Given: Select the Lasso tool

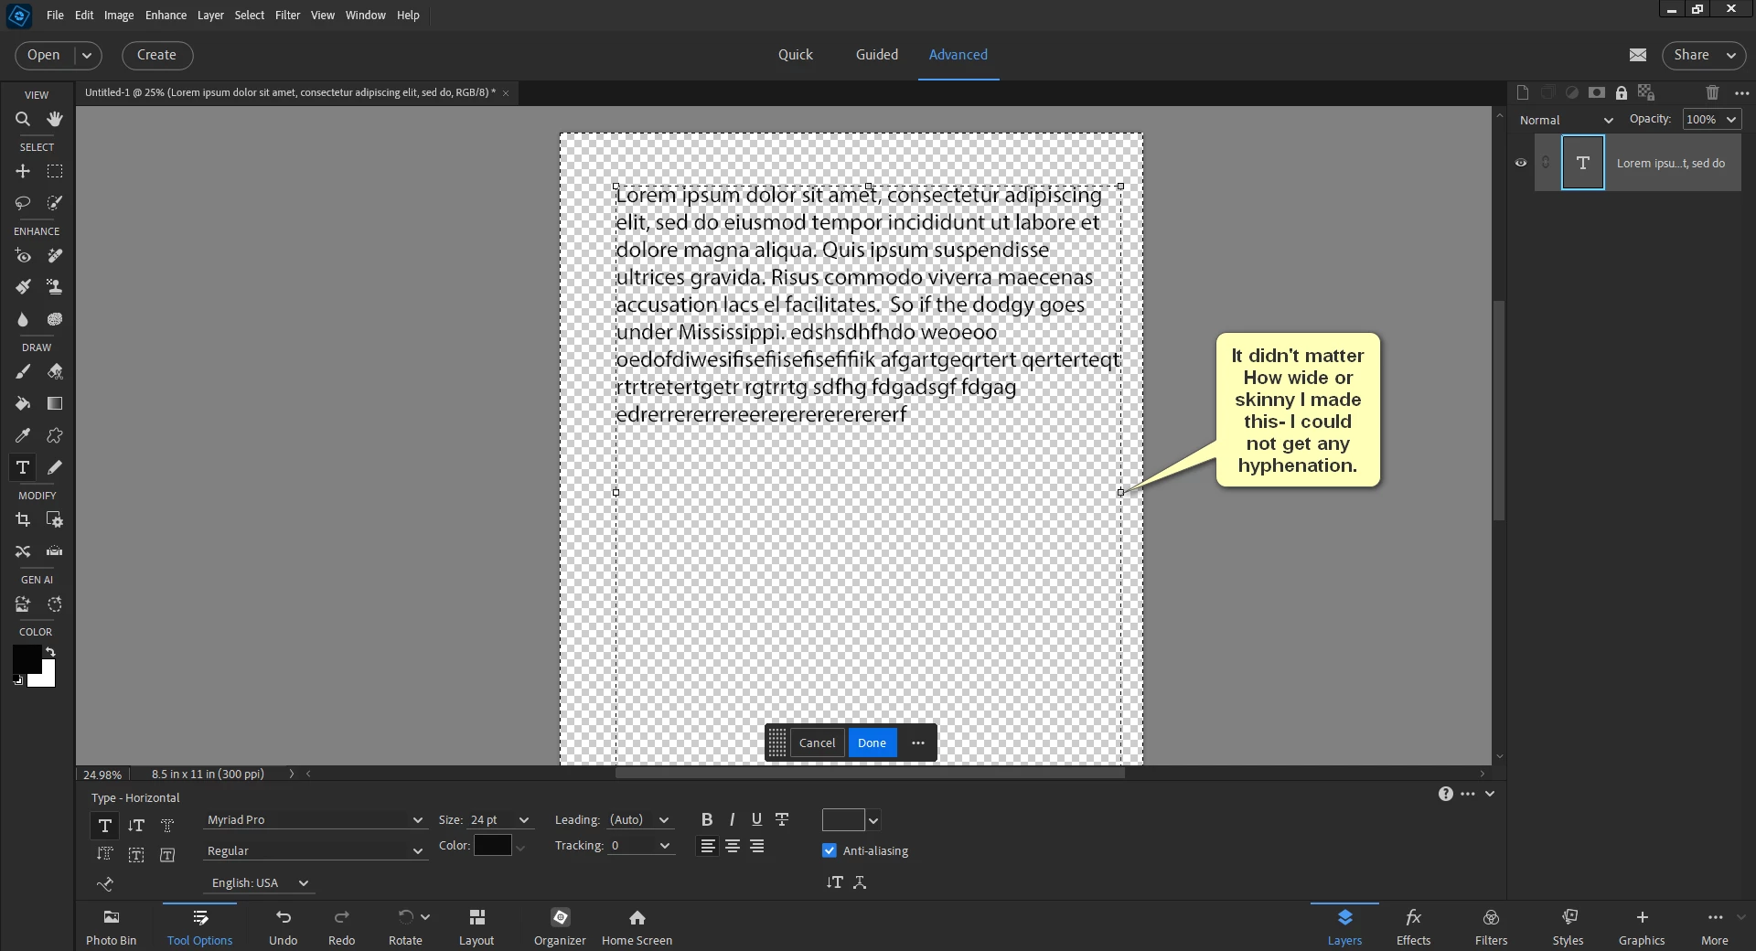Looking at the screenshot, I should [23, 202].
